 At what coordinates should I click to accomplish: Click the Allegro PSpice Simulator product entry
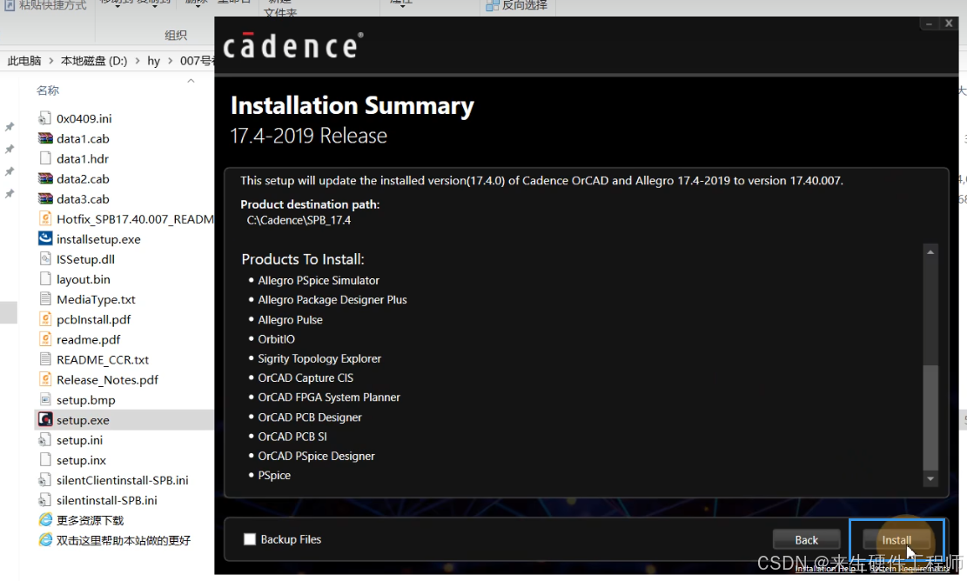pos(319,280)
